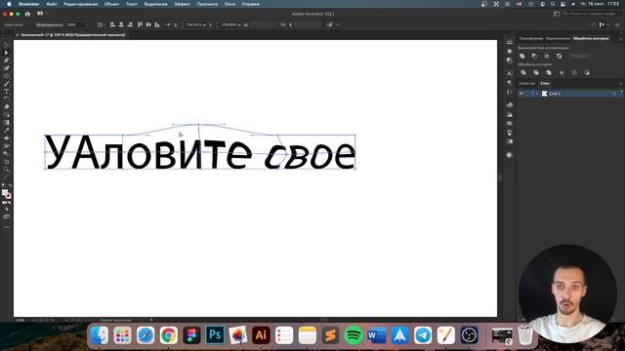Click opacity value input field
Screen dimensions: 625x351
[x=75, y=24]
